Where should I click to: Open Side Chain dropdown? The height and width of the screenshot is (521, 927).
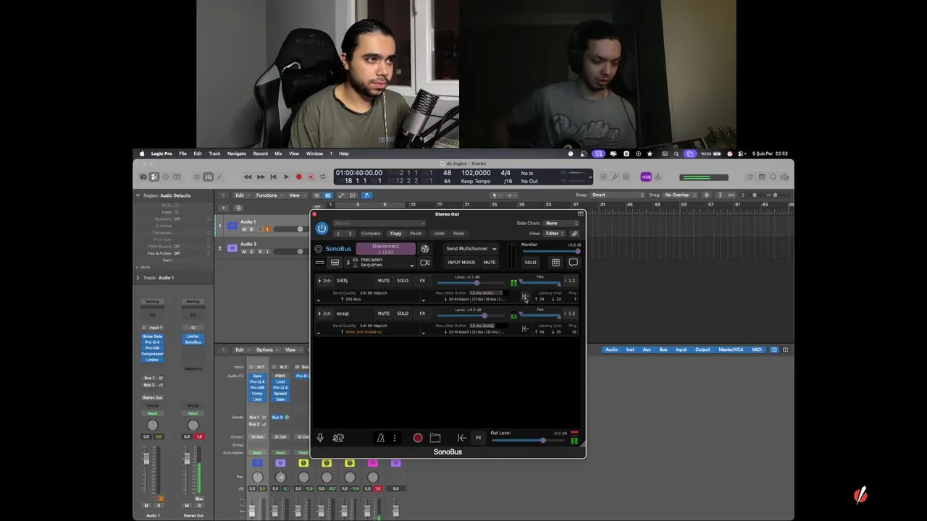point(562,223)
